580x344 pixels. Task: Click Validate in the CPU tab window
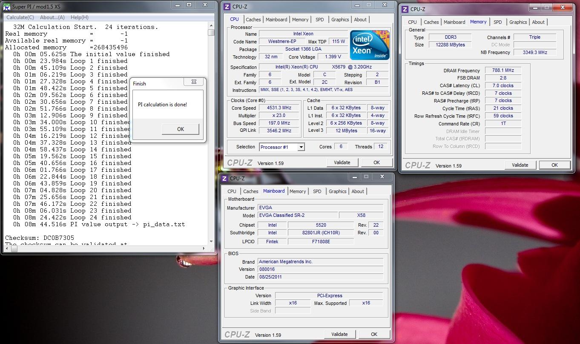tap(342, 162)
